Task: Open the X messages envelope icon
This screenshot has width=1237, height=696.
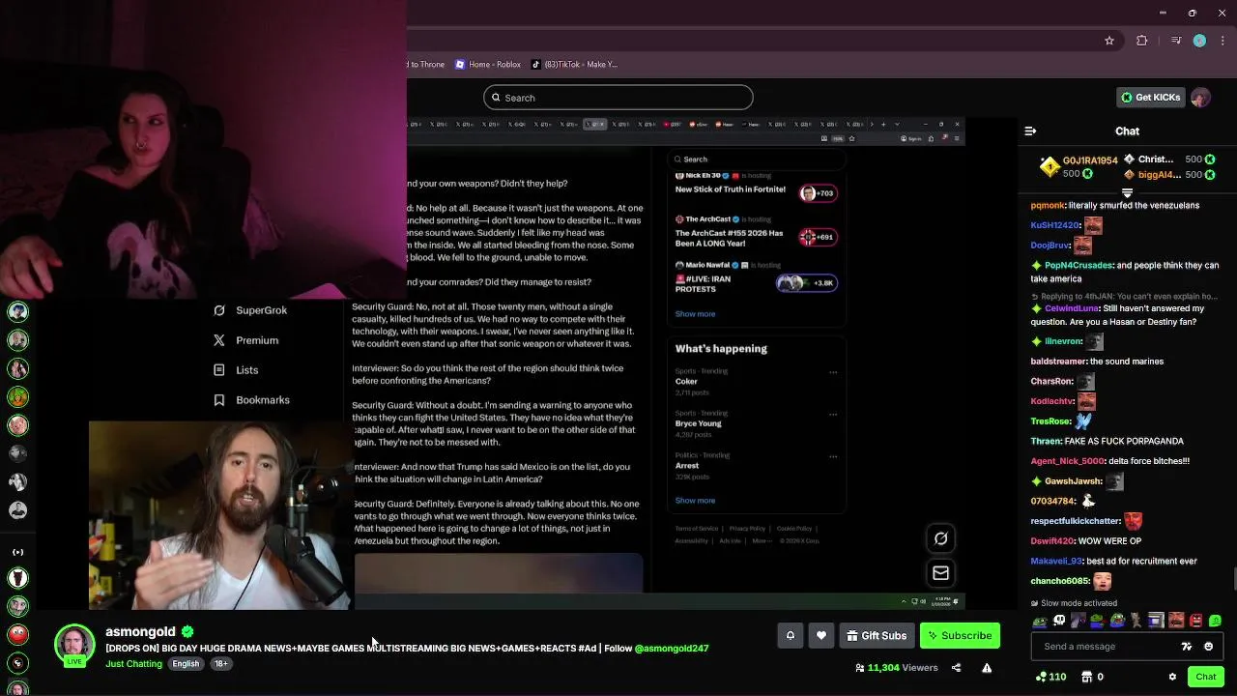Action: click(940, 573)
